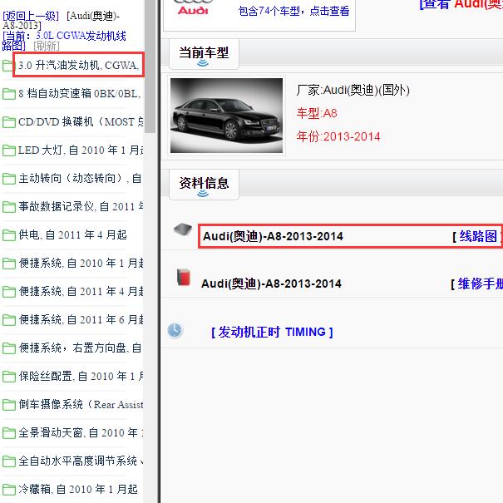Screen dimensions: 503x503
Task: Click folder icon of 便捷系统, 自 2011 年 6 月
Action: point(8,320)
